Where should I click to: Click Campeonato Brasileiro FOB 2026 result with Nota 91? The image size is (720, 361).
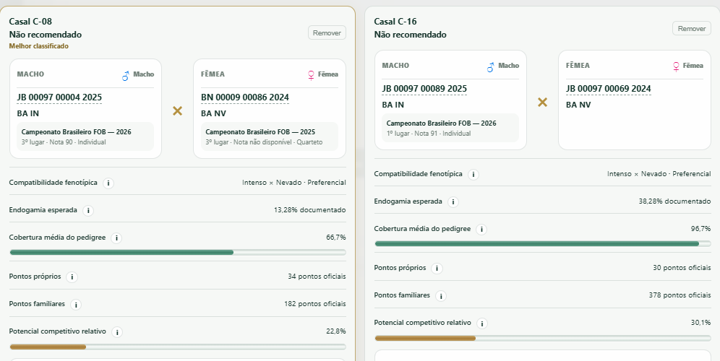[450, 128]
